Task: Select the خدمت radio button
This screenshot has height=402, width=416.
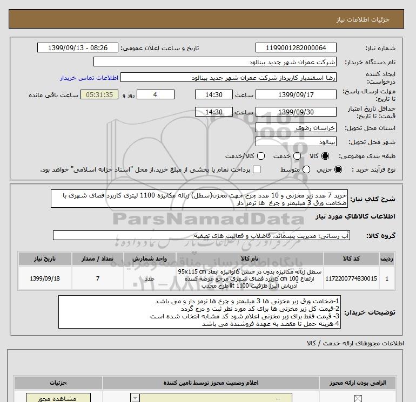Action: click(297, 156)
